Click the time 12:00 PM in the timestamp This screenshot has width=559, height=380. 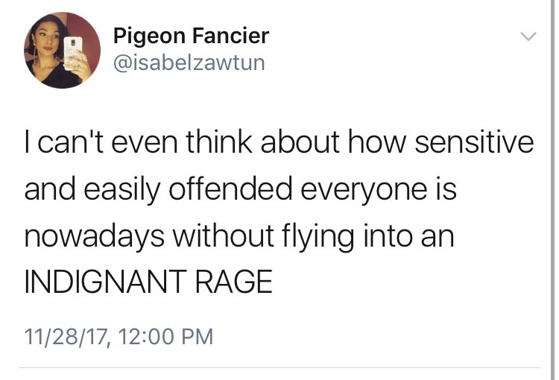168,337
